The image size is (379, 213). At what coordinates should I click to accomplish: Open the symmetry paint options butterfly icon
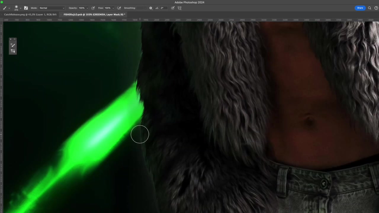[x=179, y=8]
